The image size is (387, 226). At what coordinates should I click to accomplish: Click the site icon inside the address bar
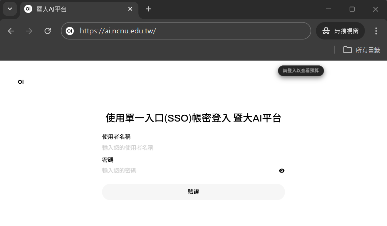pos(70,31)
